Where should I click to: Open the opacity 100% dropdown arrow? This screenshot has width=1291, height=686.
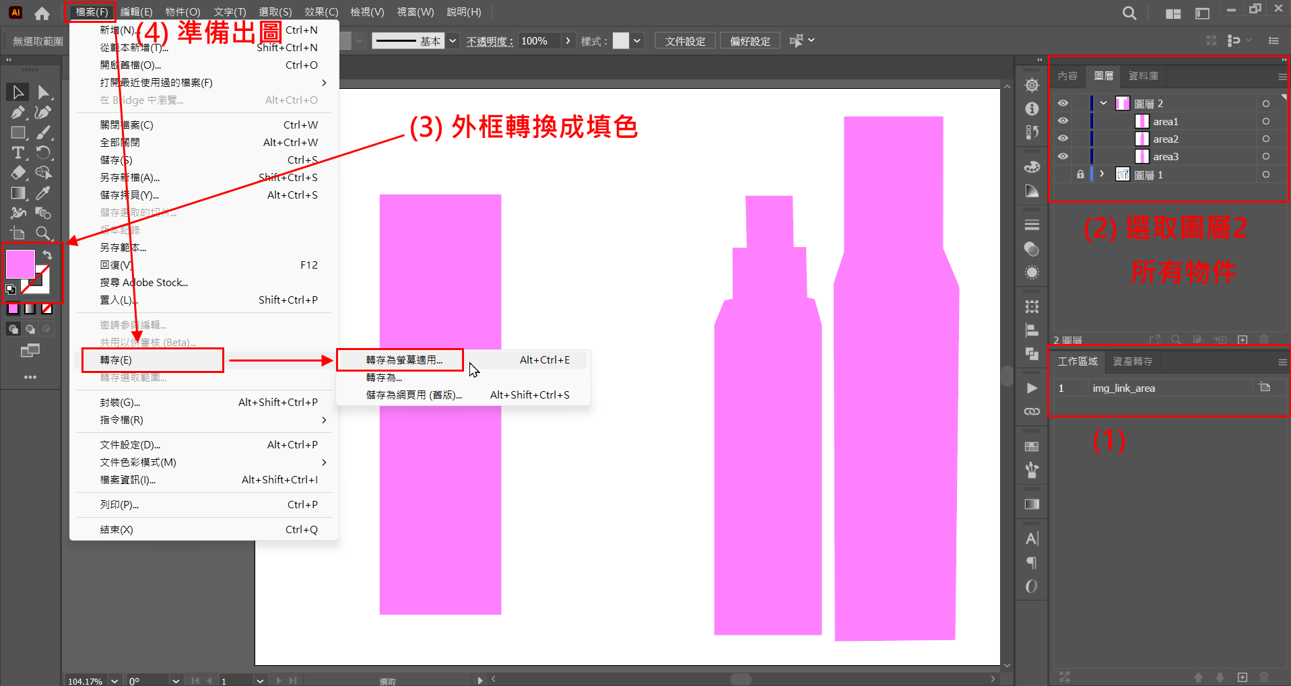pyautogui.click(x=568, y=41)
